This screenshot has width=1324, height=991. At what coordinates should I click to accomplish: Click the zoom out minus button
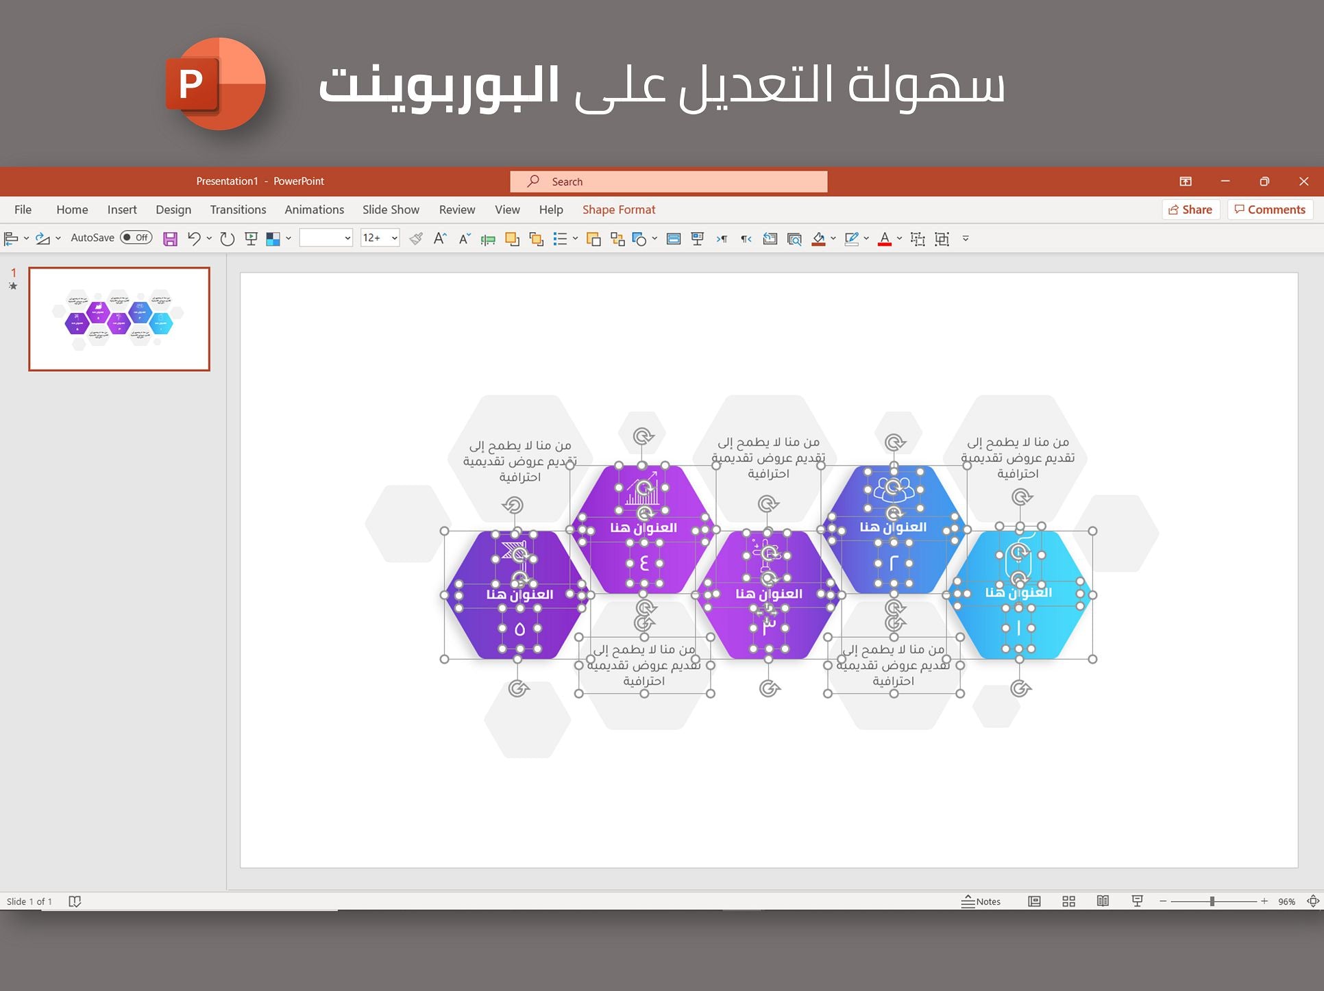1163,901
